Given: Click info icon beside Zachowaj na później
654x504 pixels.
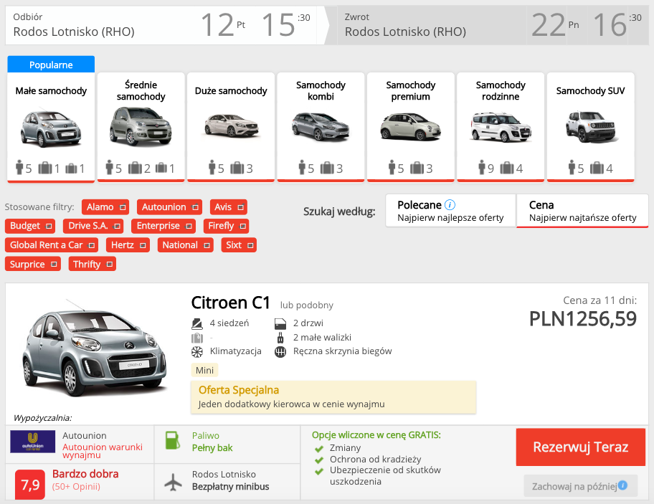Looking at the screenshot, I should (622, 485).
